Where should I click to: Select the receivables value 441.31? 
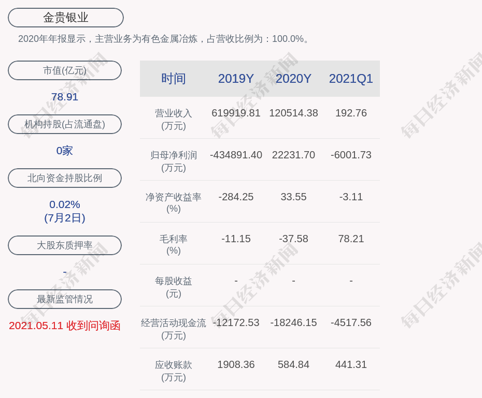(351, 364)
